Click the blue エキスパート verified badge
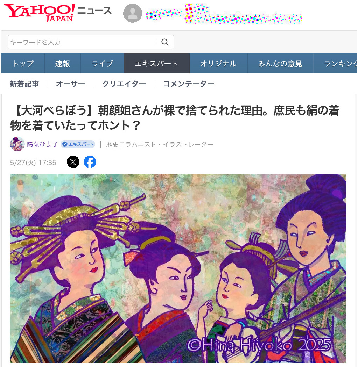Viewport: 357px width, 367px height. tap(78, 144)
